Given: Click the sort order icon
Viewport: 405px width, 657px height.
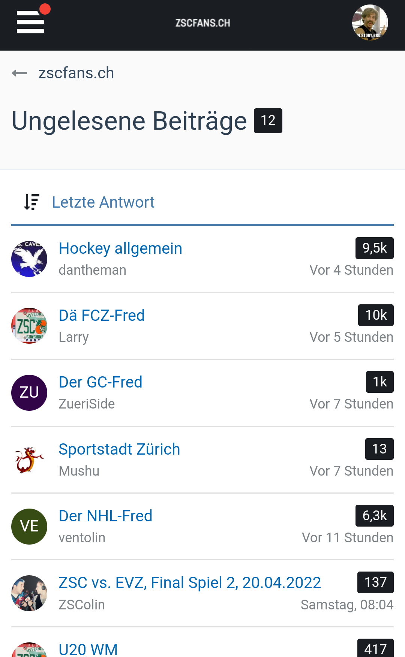Looking at the screenshot, I should click(x=32, y=202).
